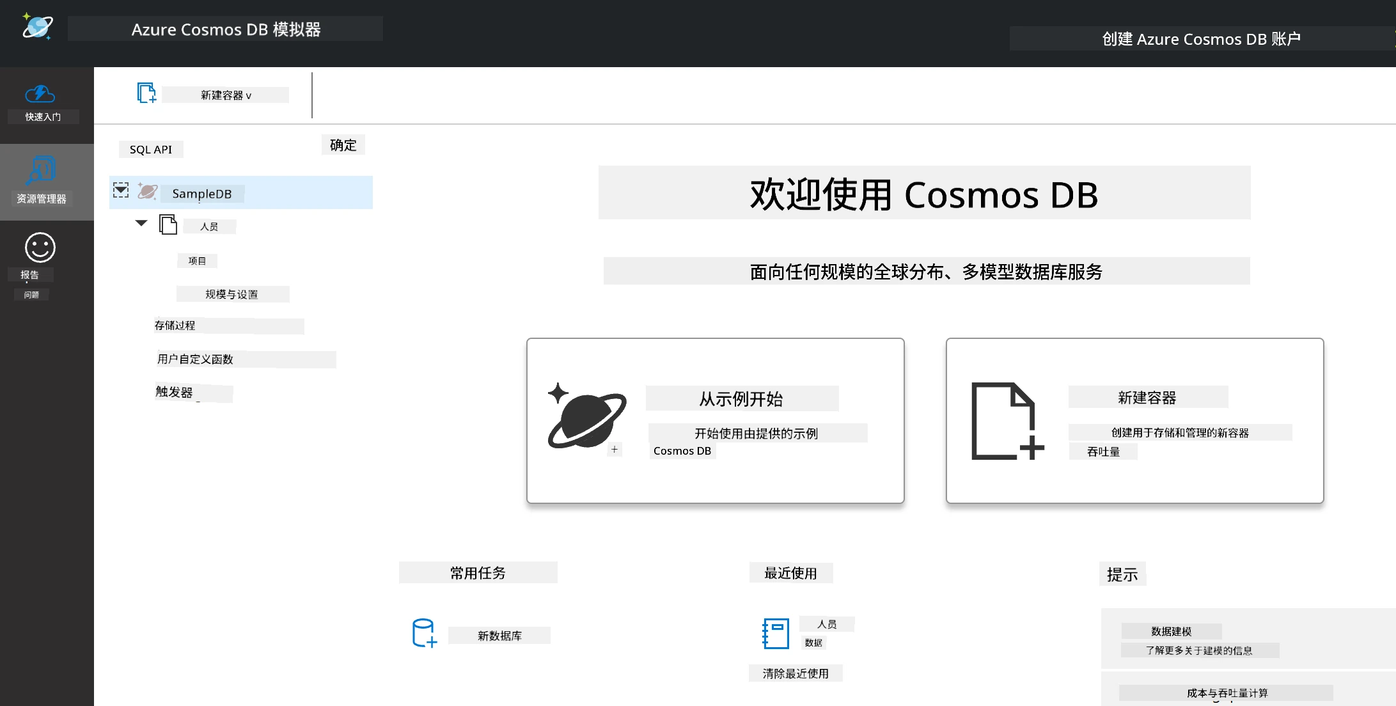Click the 常用任务 section heading
This screenshot has height=706, width=1396.
[x=478, y=573]
